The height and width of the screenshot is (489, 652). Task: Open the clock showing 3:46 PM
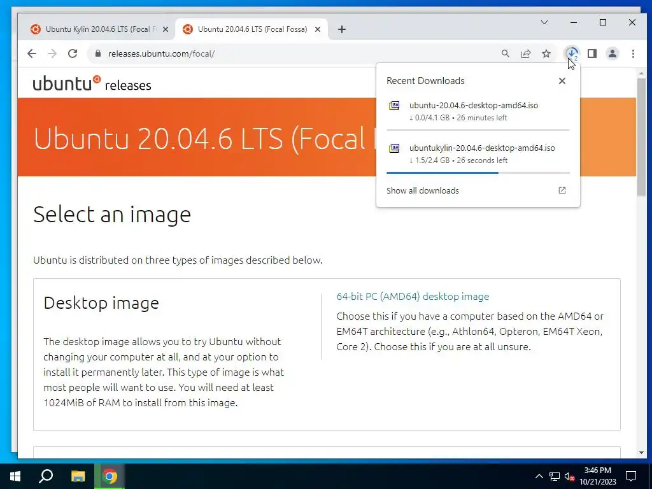tap(598, 476)
